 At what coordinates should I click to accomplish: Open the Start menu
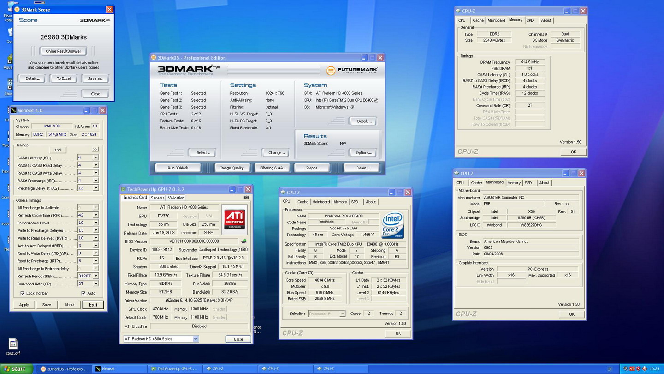[17, 369]
